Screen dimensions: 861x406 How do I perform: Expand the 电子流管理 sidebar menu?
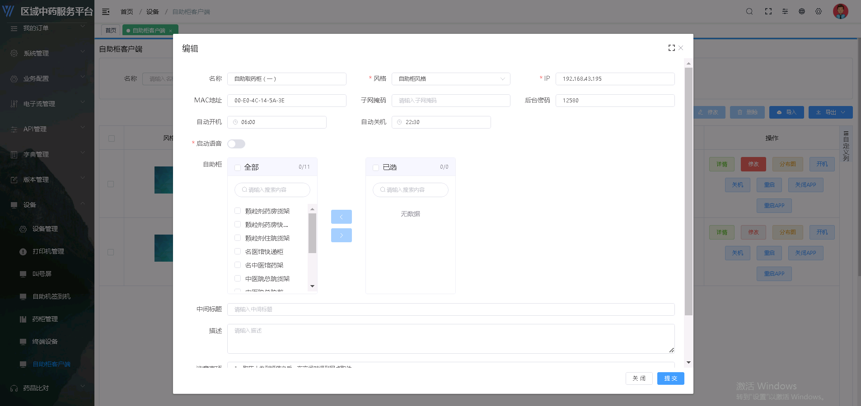(x=47, y=104)
